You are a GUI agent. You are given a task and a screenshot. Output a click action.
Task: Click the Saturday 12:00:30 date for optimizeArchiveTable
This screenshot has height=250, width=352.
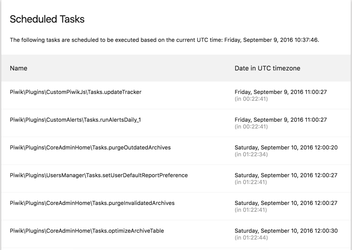tap(286, 231)
